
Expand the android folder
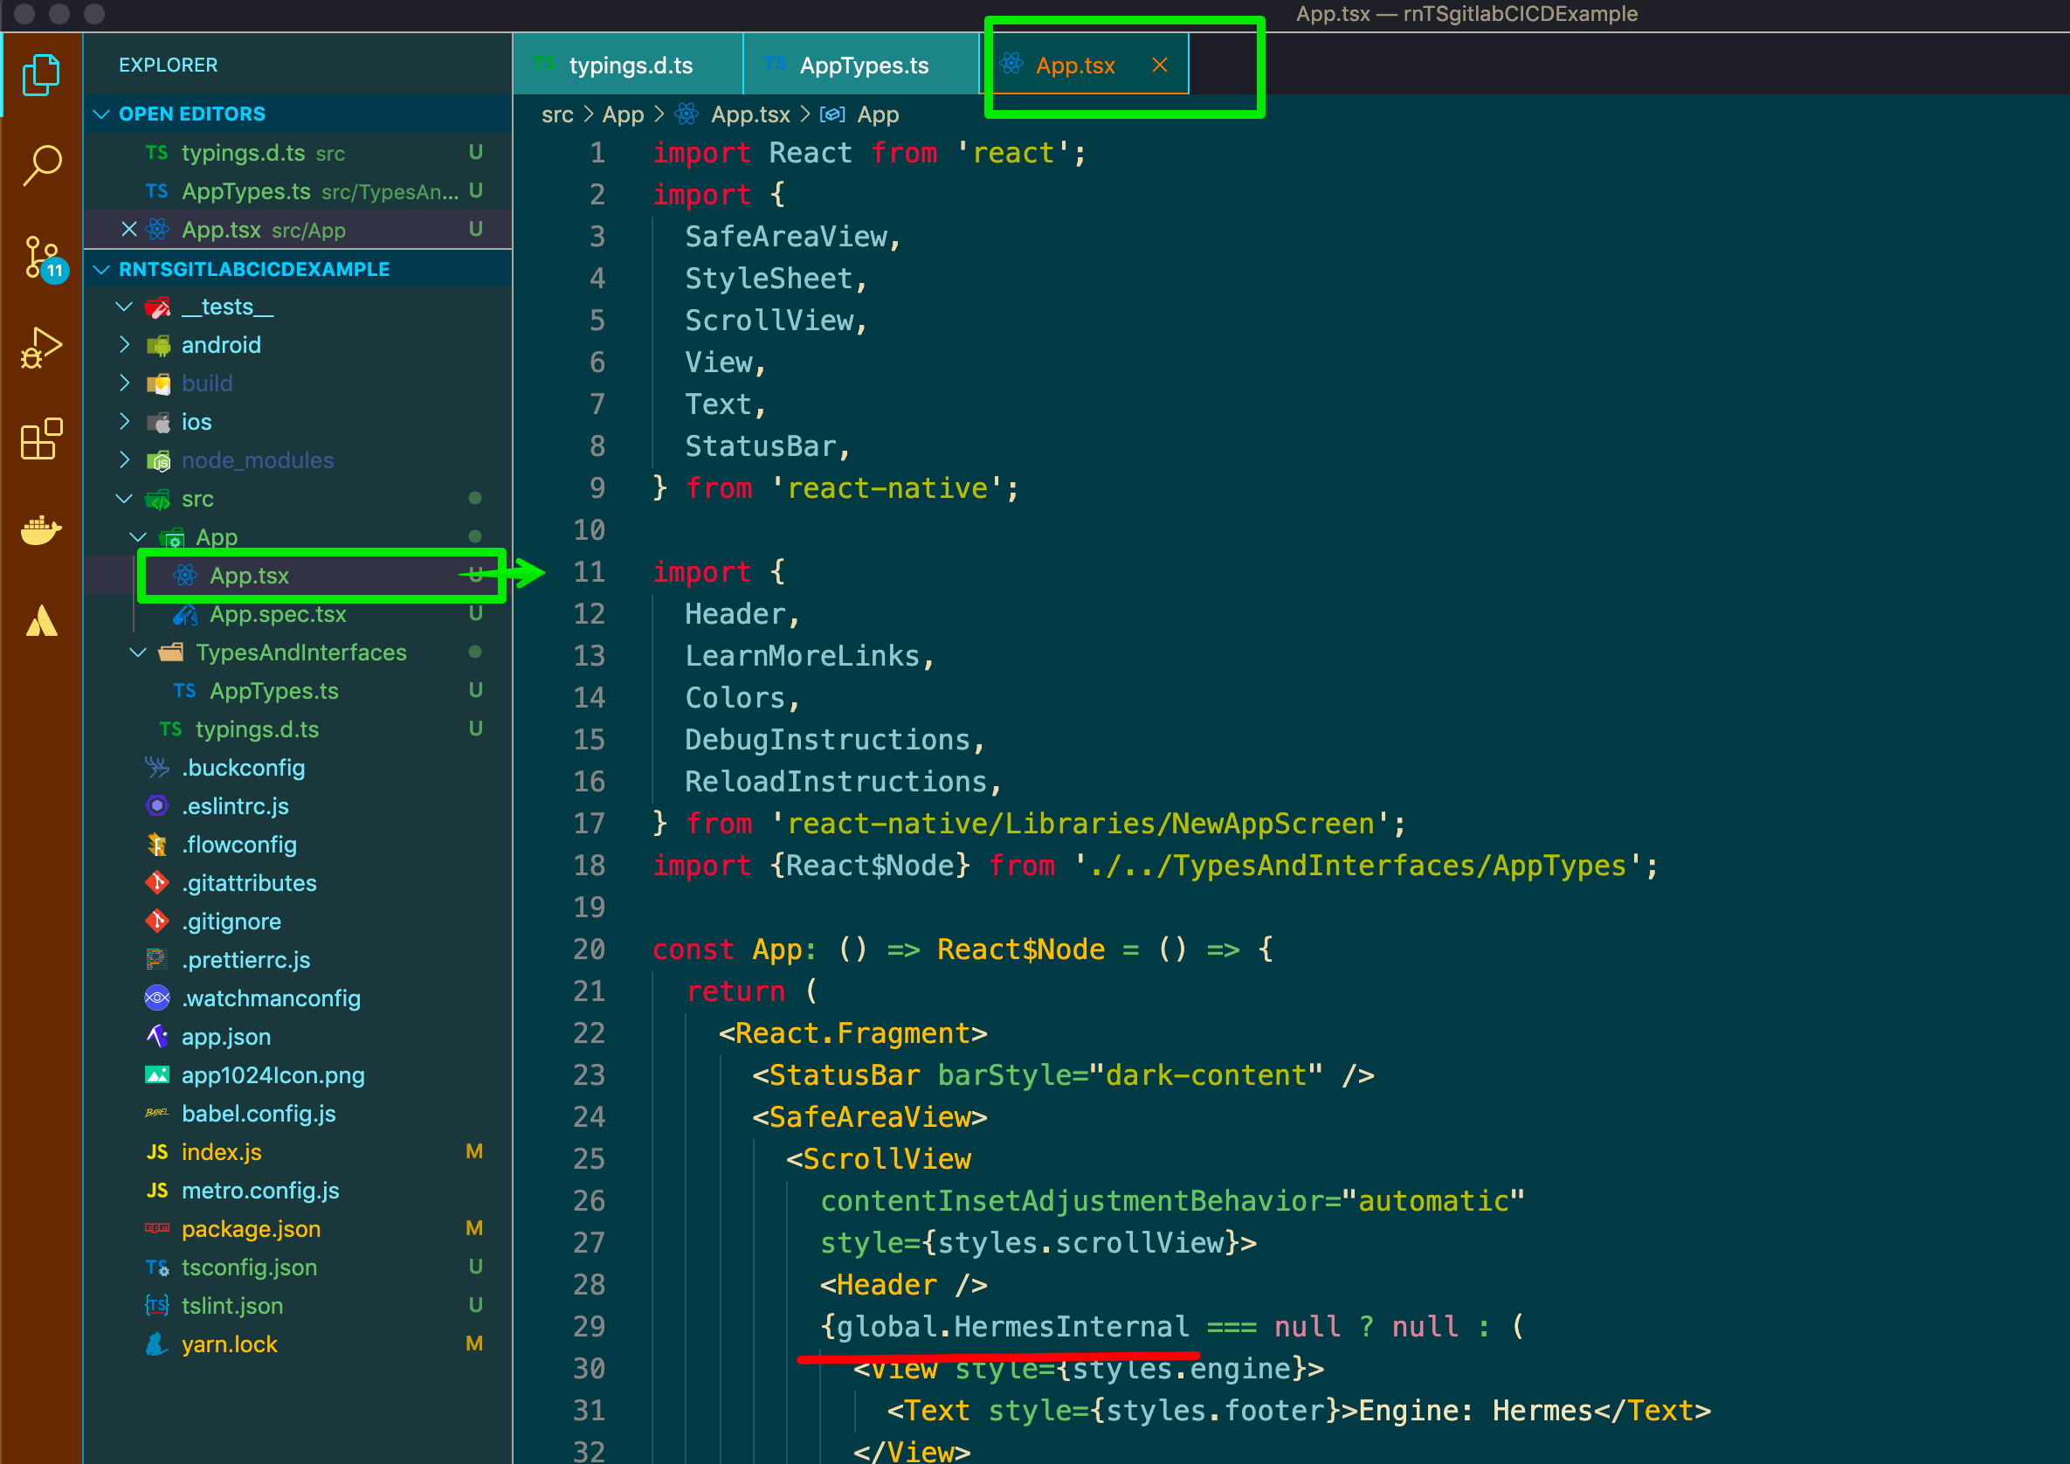pos(124,344)
